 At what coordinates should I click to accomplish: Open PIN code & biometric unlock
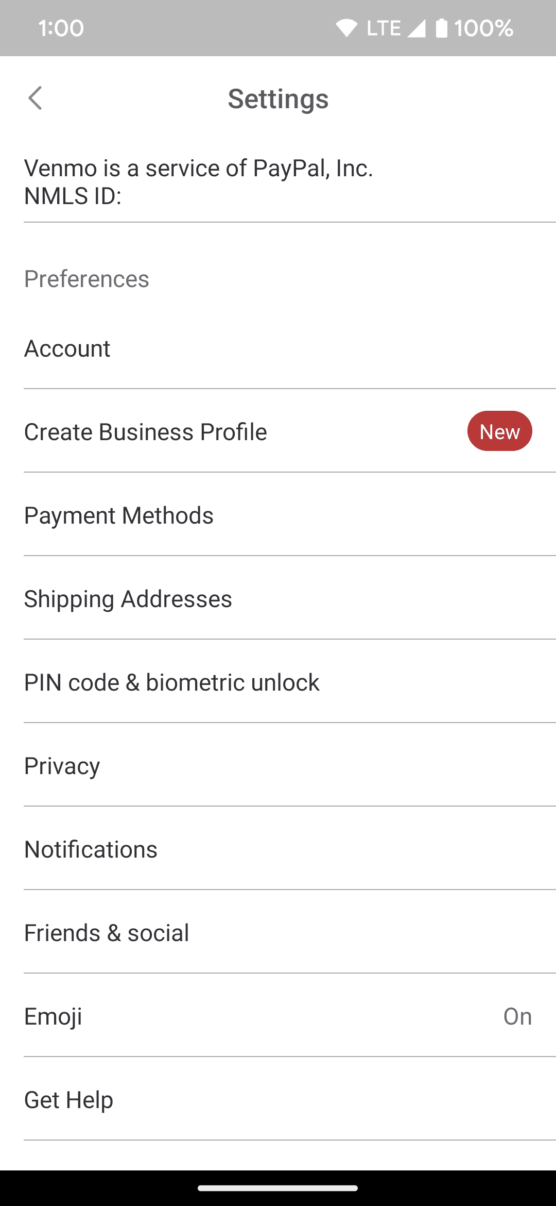coord(172,682)
